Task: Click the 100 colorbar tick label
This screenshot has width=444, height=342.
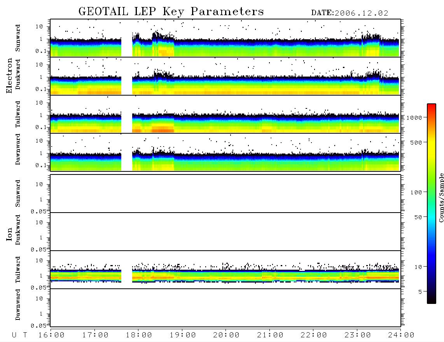Action: click(416, 192)
